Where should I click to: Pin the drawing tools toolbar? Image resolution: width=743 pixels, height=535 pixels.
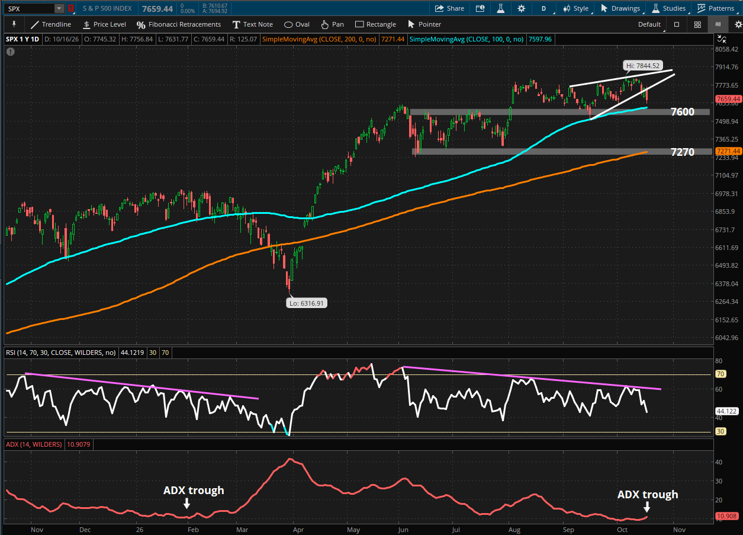(13, 24)
